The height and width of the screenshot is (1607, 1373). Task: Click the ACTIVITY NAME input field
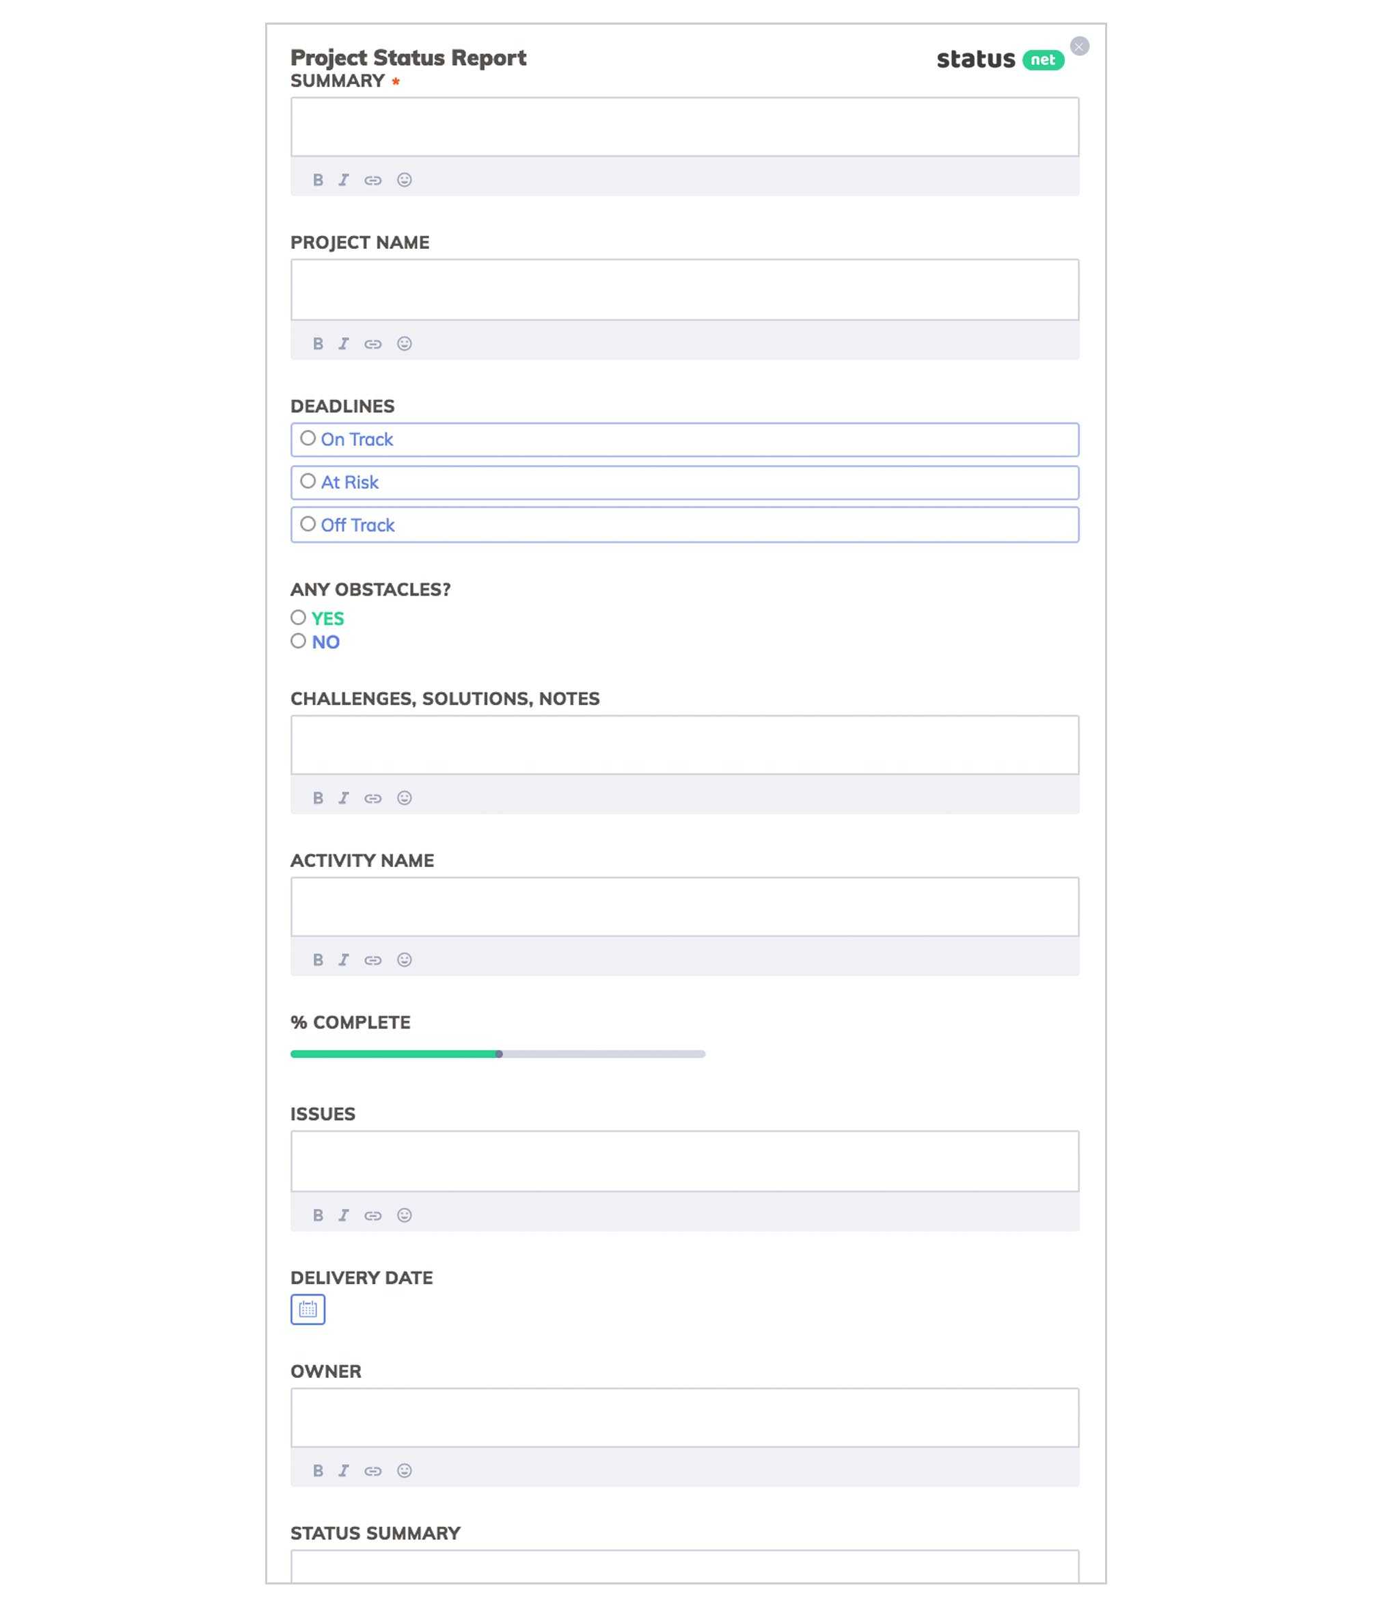[685, 906]
